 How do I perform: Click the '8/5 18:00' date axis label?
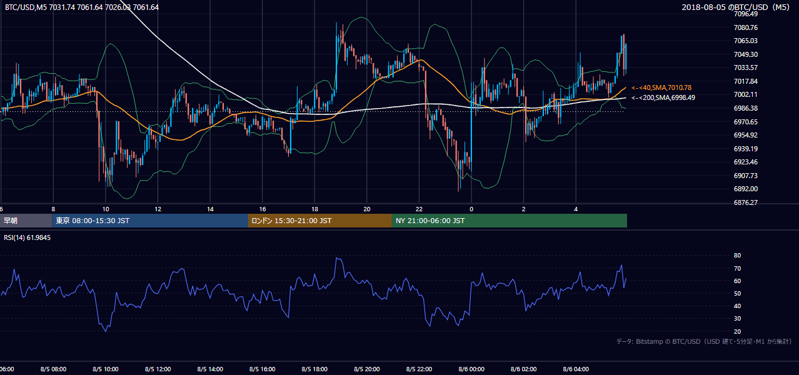[x=315, y=369]
